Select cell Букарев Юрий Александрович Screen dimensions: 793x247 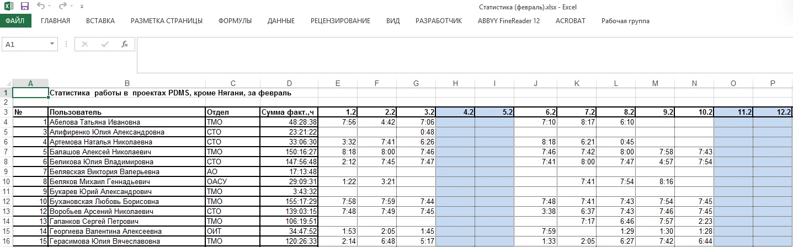(127, 191)
